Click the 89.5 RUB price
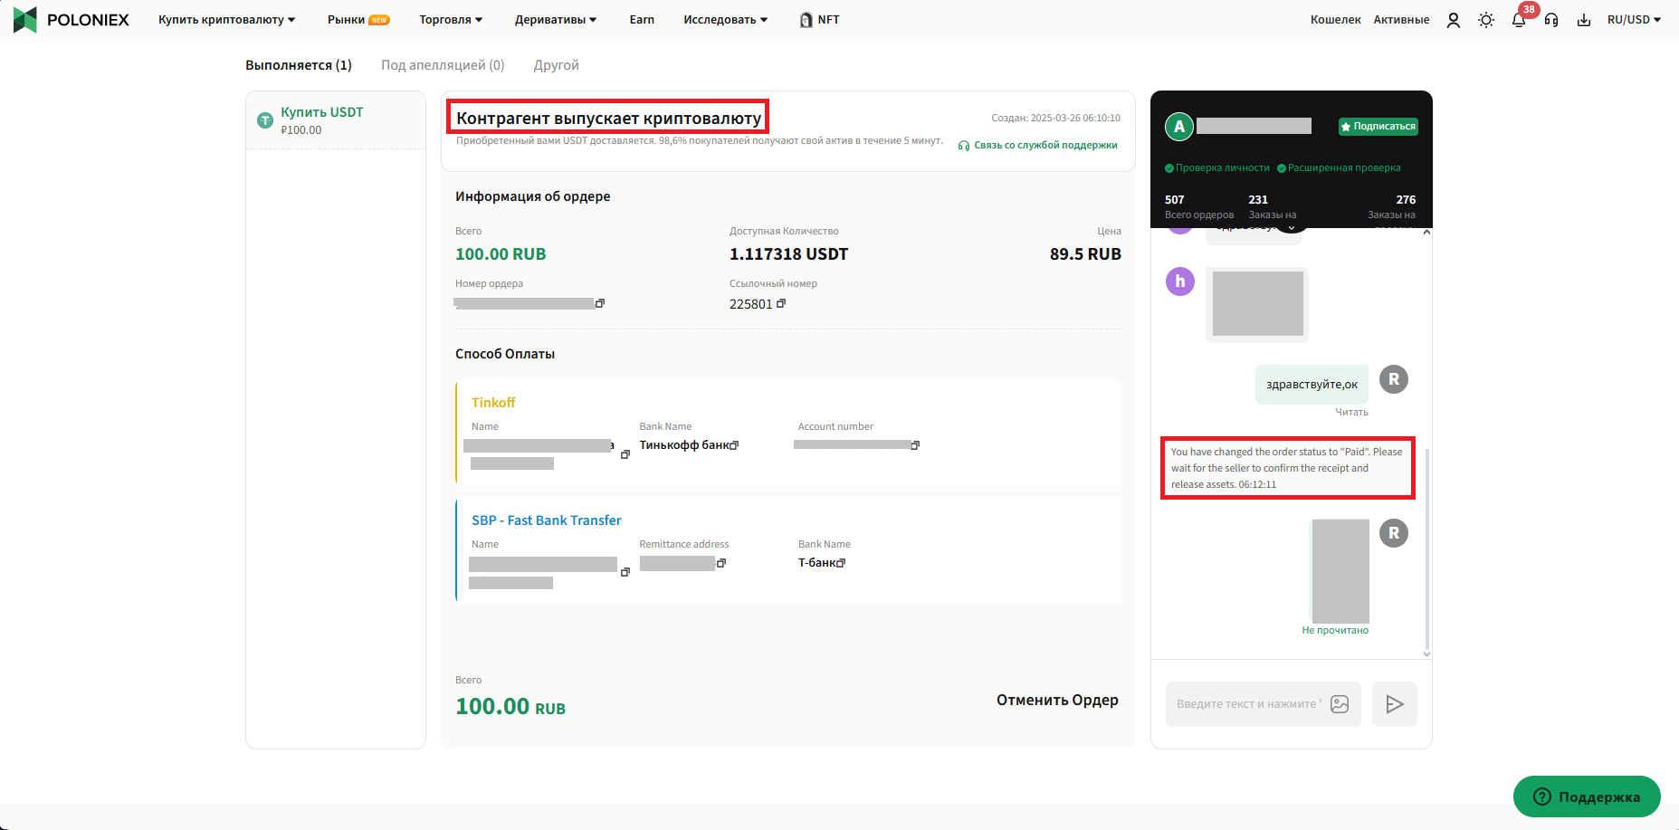 [1085, 254]
